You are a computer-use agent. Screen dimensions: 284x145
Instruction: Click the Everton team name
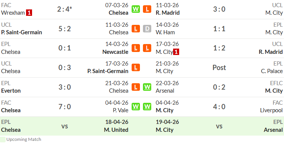click(x=11, y=91)
